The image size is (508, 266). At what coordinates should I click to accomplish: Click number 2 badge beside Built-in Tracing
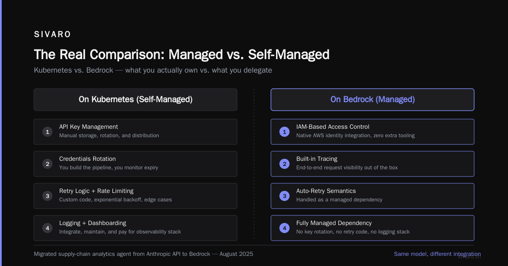coord(284,164)
